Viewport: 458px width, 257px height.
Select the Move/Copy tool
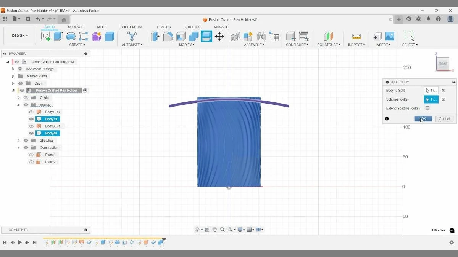(x=219, y=36)
